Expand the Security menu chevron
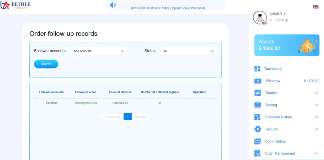This screenshot has width=324, height=160. (316, 129)
